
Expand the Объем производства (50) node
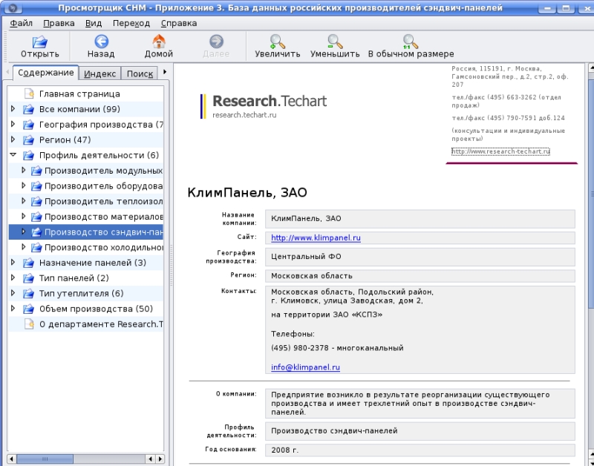point(13,309)
